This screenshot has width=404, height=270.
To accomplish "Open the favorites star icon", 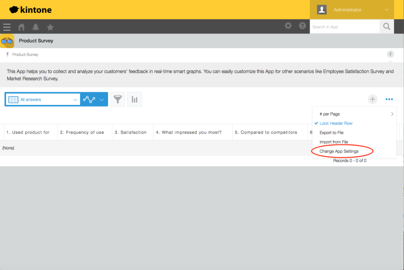I will (x=50, y=27).
